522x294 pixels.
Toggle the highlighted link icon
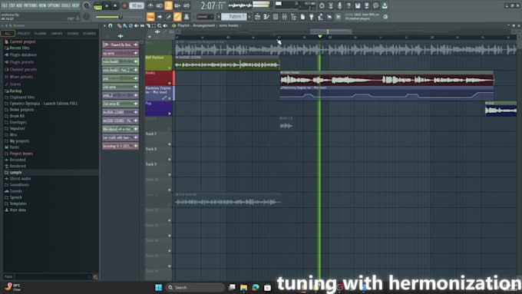click(x=177, y=17)
